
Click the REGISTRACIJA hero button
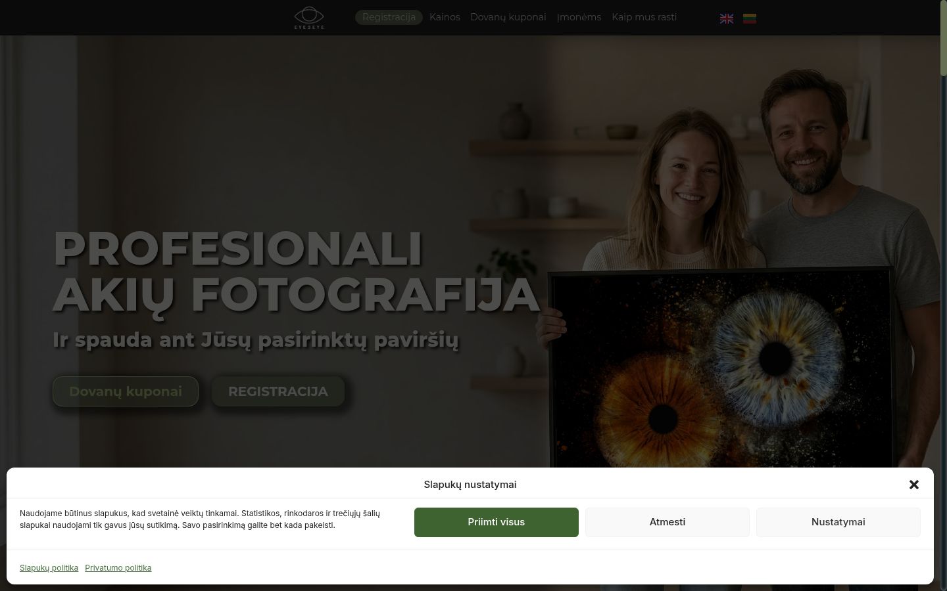pyautogui.click(x=278, y=391)
